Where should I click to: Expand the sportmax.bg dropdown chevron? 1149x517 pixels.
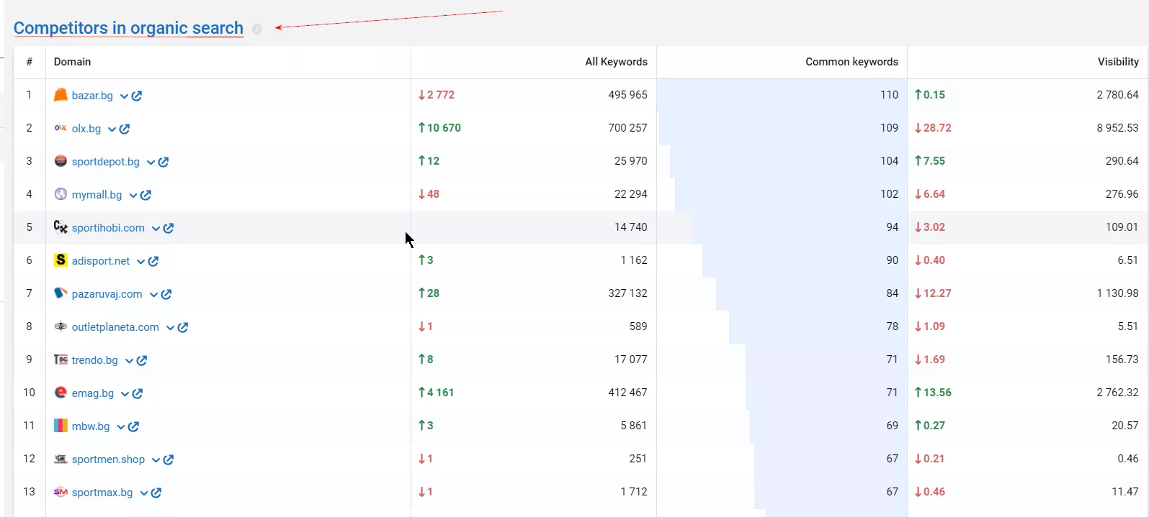(143, 493)
